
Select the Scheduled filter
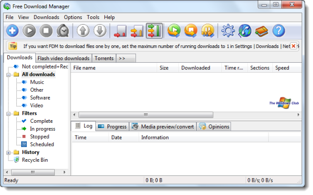[42, 144]
